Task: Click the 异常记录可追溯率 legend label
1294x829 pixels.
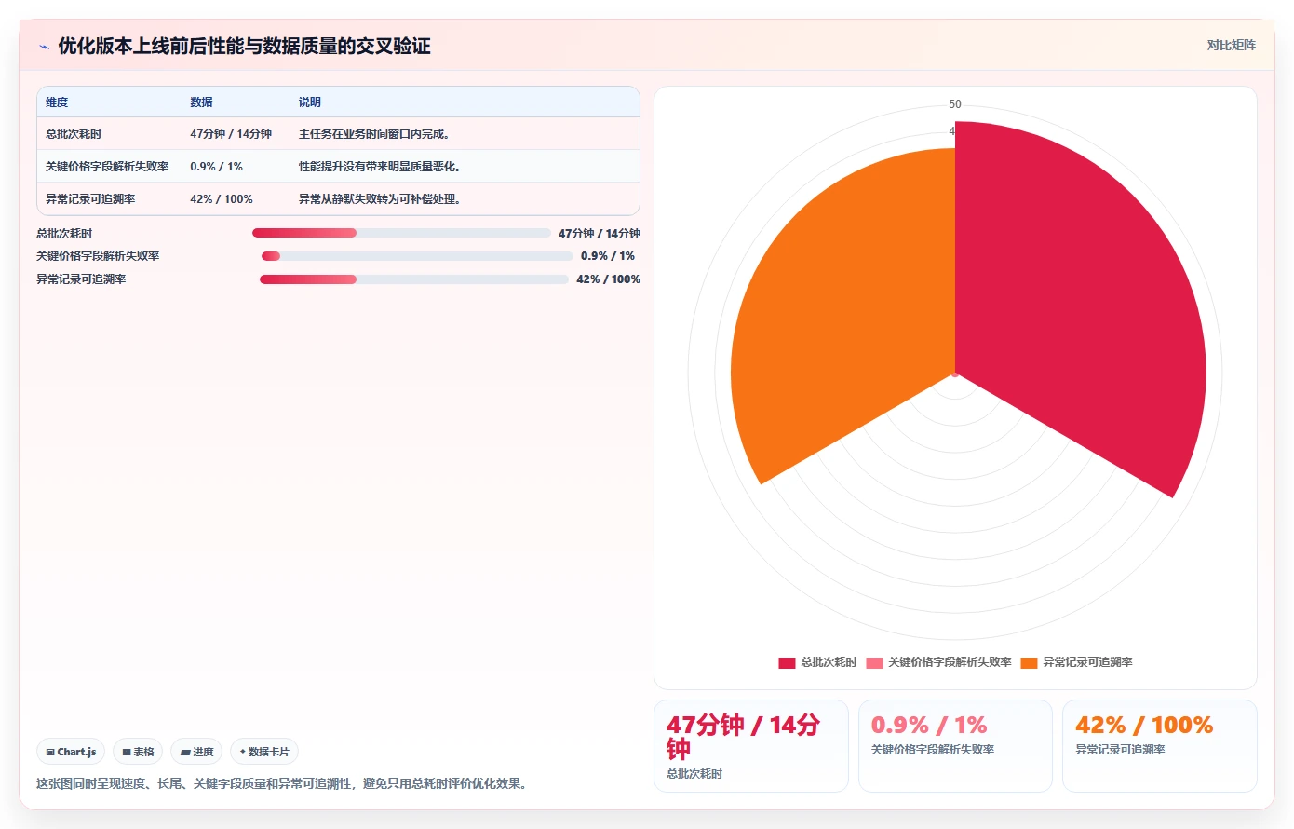Action: click(1087, 662)
